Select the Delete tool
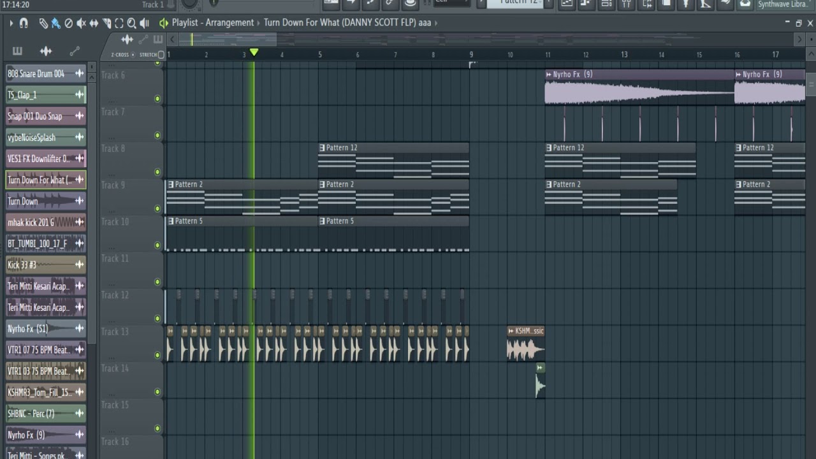Screen dimensions: 816x459 (69, 23)
